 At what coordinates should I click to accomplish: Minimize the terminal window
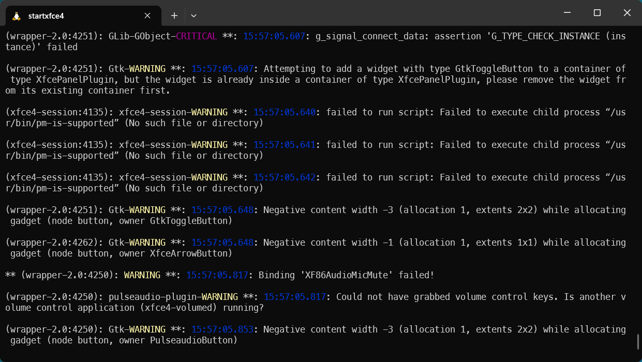568,13
